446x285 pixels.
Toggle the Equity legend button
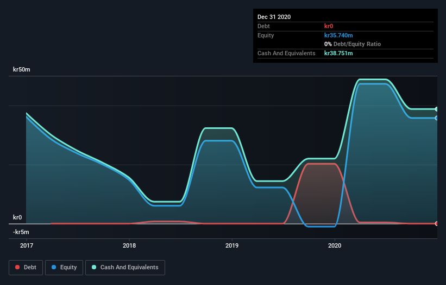click(64, 268)
